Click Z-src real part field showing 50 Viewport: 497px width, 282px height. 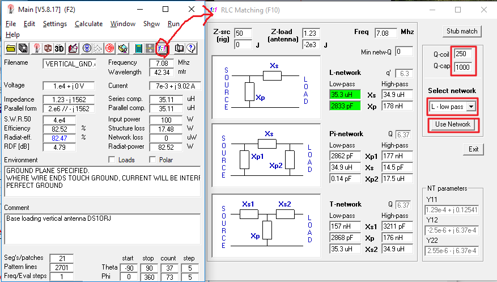pyautogui.click(x=243, y=33)
